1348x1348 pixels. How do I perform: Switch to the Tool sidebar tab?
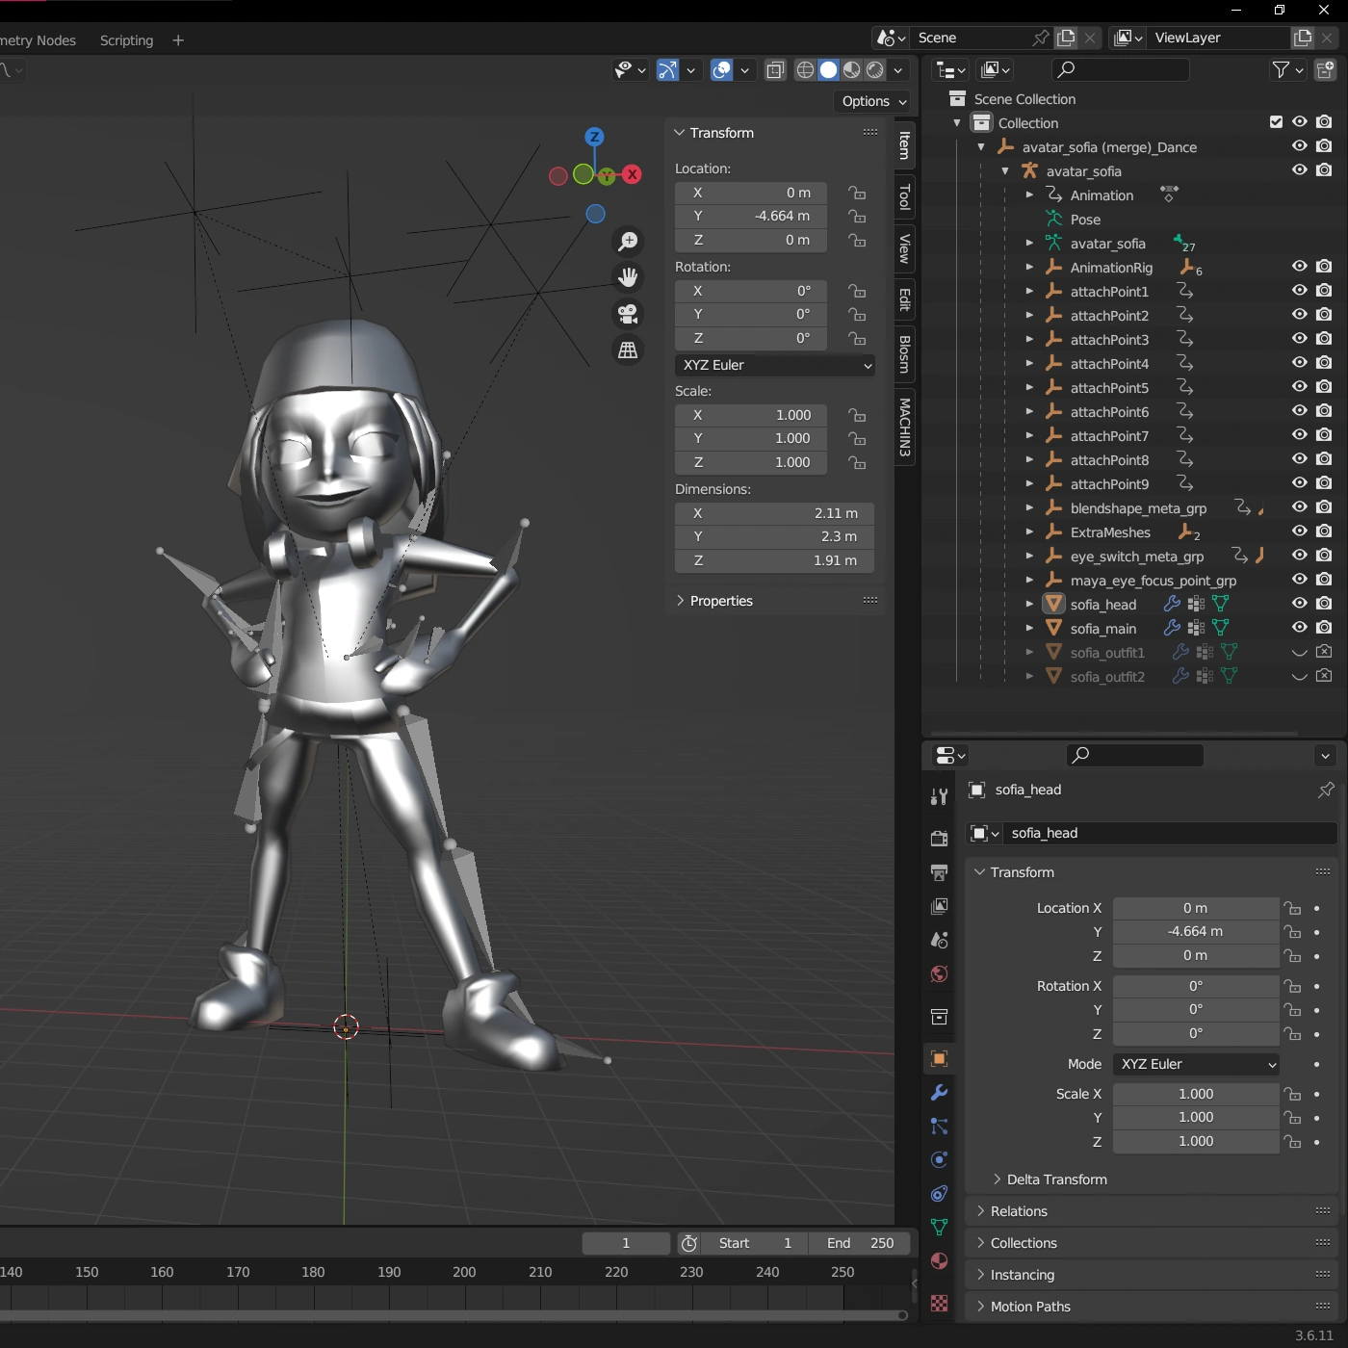coord(904,197)
